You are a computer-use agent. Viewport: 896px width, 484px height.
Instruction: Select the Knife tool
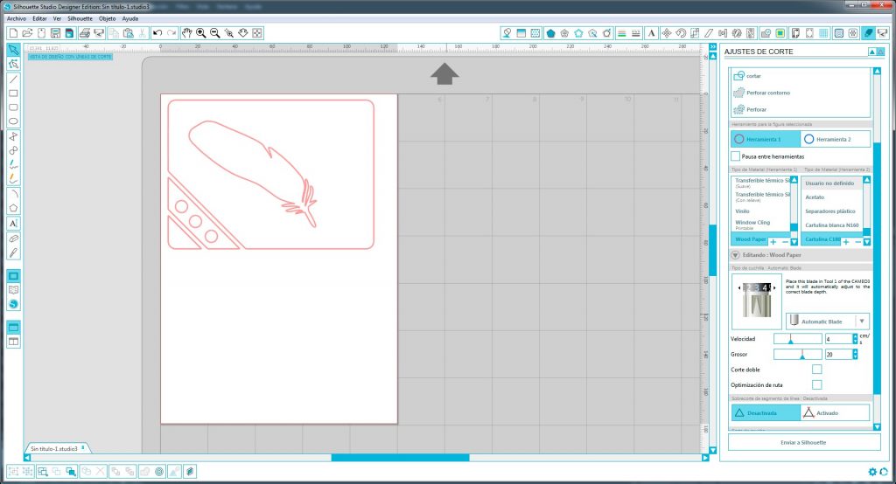[x=13, y=252]
